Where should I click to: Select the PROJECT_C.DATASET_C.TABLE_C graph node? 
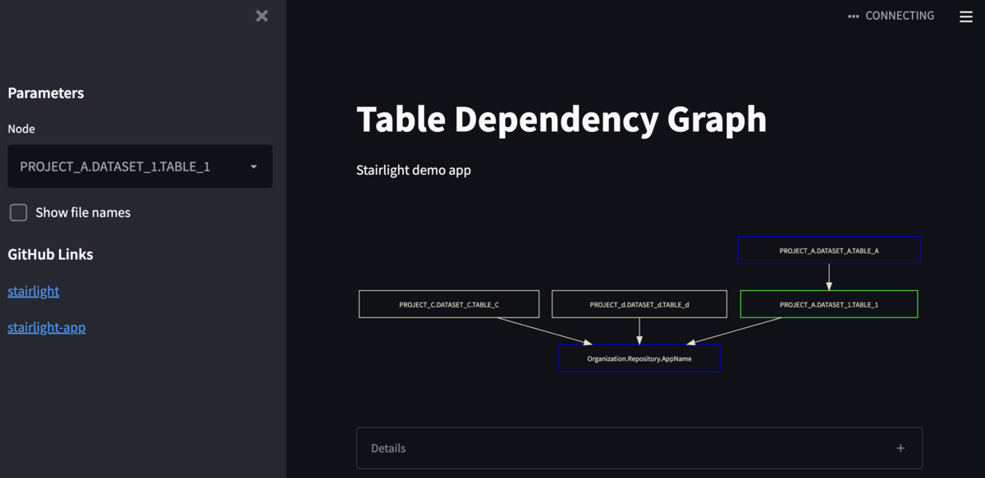[x=449, y=304]
